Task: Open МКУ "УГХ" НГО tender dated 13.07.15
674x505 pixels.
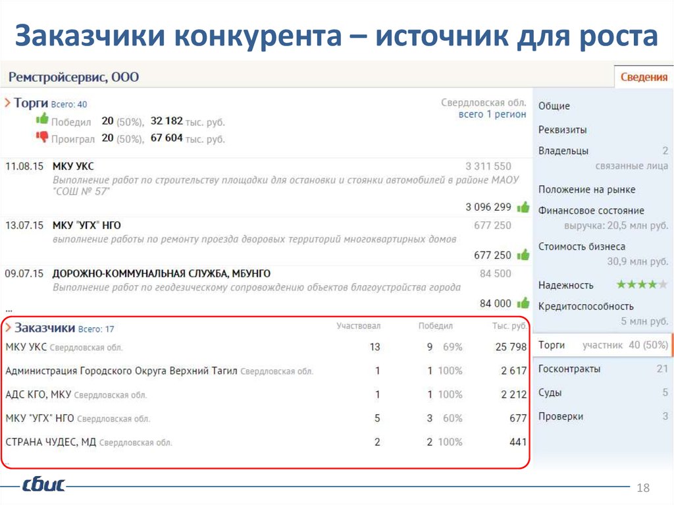Action: click(x=86, y=225)
